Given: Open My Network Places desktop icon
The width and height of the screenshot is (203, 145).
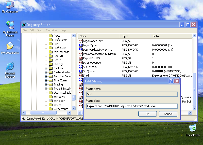Looking at the screenshot, I should click(10, 29).
